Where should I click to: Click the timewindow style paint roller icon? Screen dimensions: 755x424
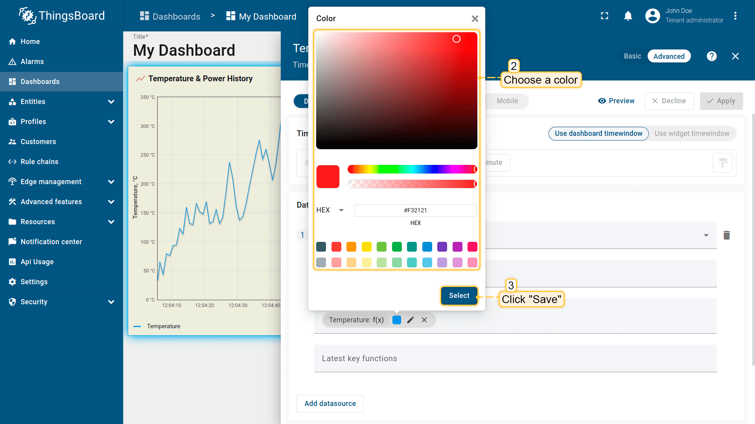(722, 163)
